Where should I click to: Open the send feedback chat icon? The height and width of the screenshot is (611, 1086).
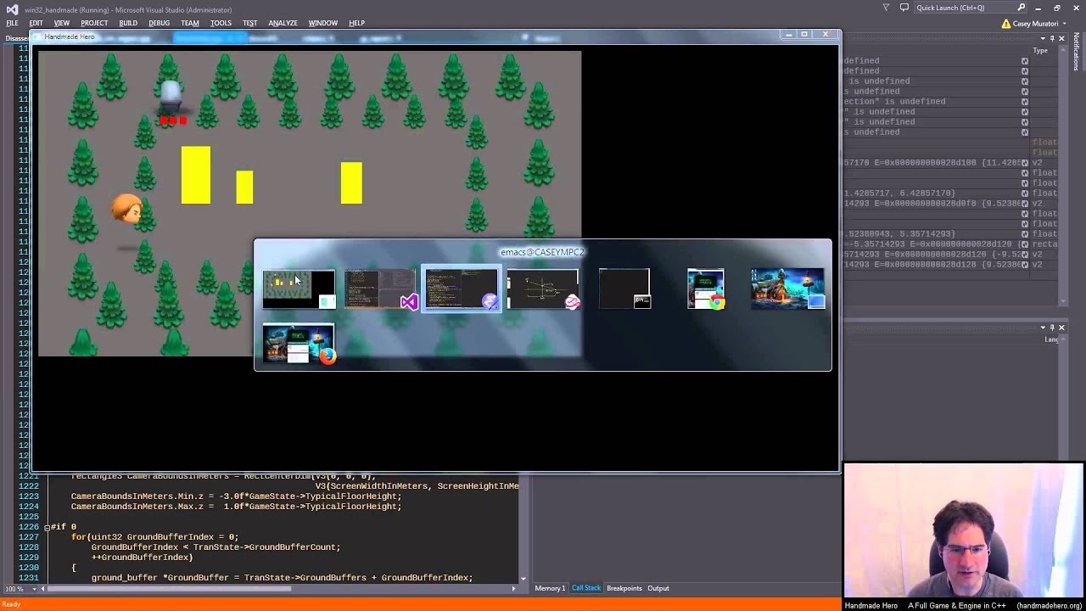[x=904, y=8]
